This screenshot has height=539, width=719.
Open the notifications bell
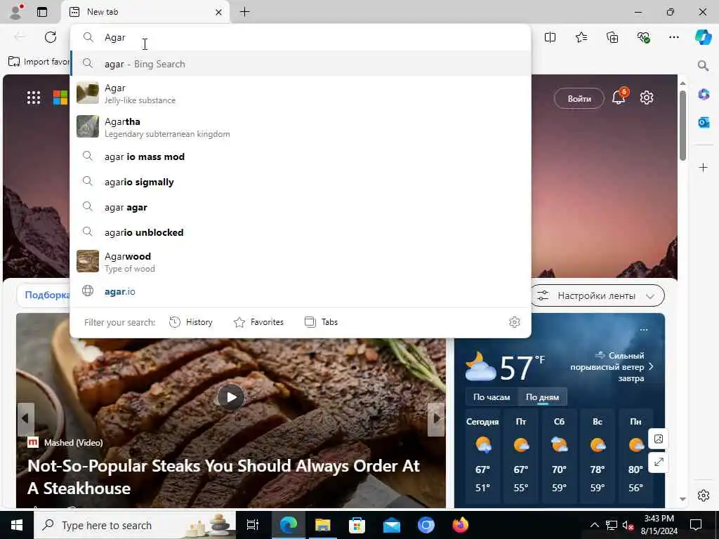[x=619, y=97]
